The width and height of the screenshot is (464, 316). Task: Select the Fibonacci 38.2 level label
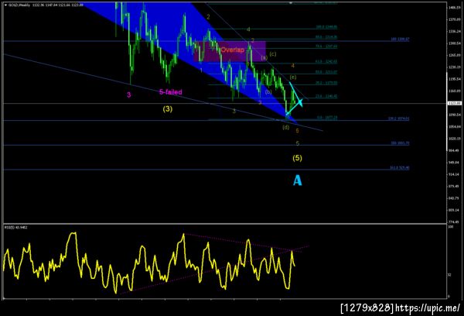(x=326, y=83)
